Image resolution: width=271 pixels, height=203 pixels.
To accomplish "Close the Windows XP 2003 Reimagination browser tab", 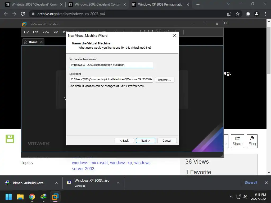I will click(x=188, y=4).
